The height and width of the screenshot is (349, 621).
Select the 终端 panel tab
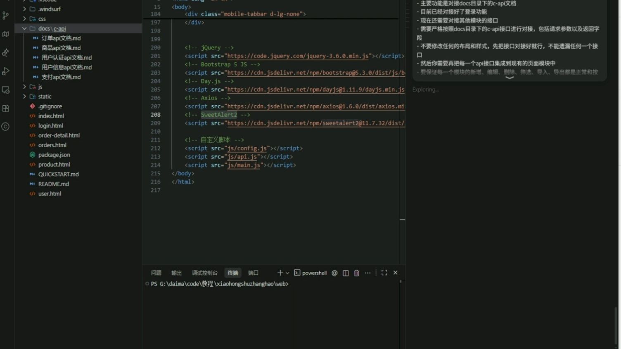233,273
